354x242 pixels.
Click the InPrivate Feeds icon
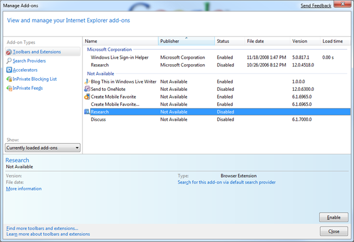[9, 88]
